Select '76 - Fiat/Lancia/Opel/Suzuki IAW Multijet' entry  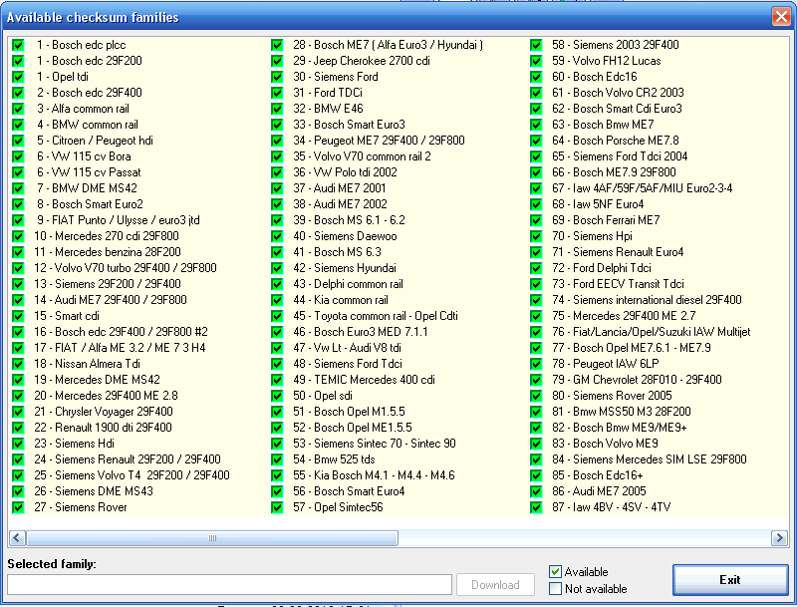[x=652, y=332]
